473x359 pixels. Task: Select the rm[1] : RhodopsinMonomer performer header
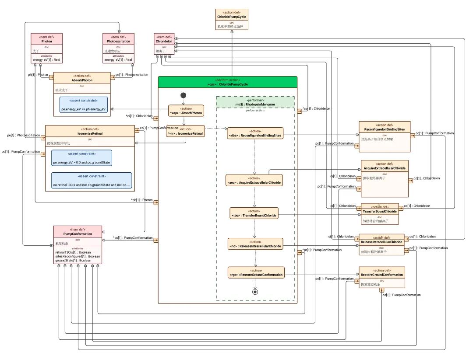tap(255, 102)
